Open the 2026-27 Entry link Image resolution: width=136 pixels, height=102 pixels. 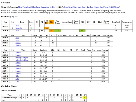pos(66,7)
